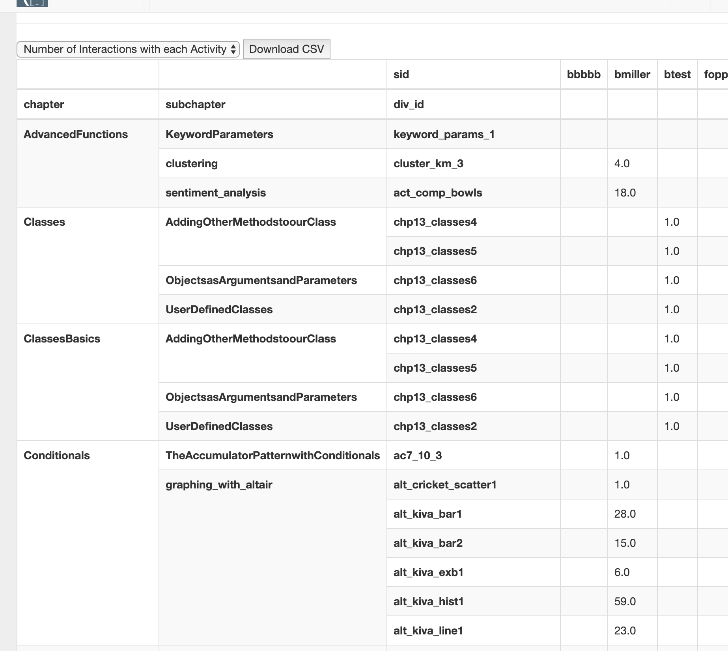The height and width of the screenshot is (651, 728).
Task: Click the cluster_km_3 cell
Action: point(474,163)
